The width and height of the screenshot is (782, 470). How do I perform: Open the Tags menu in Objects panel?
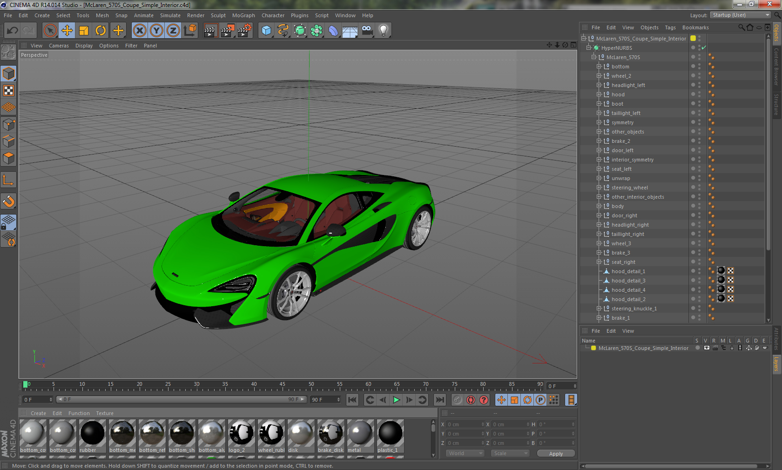[670, 27]
